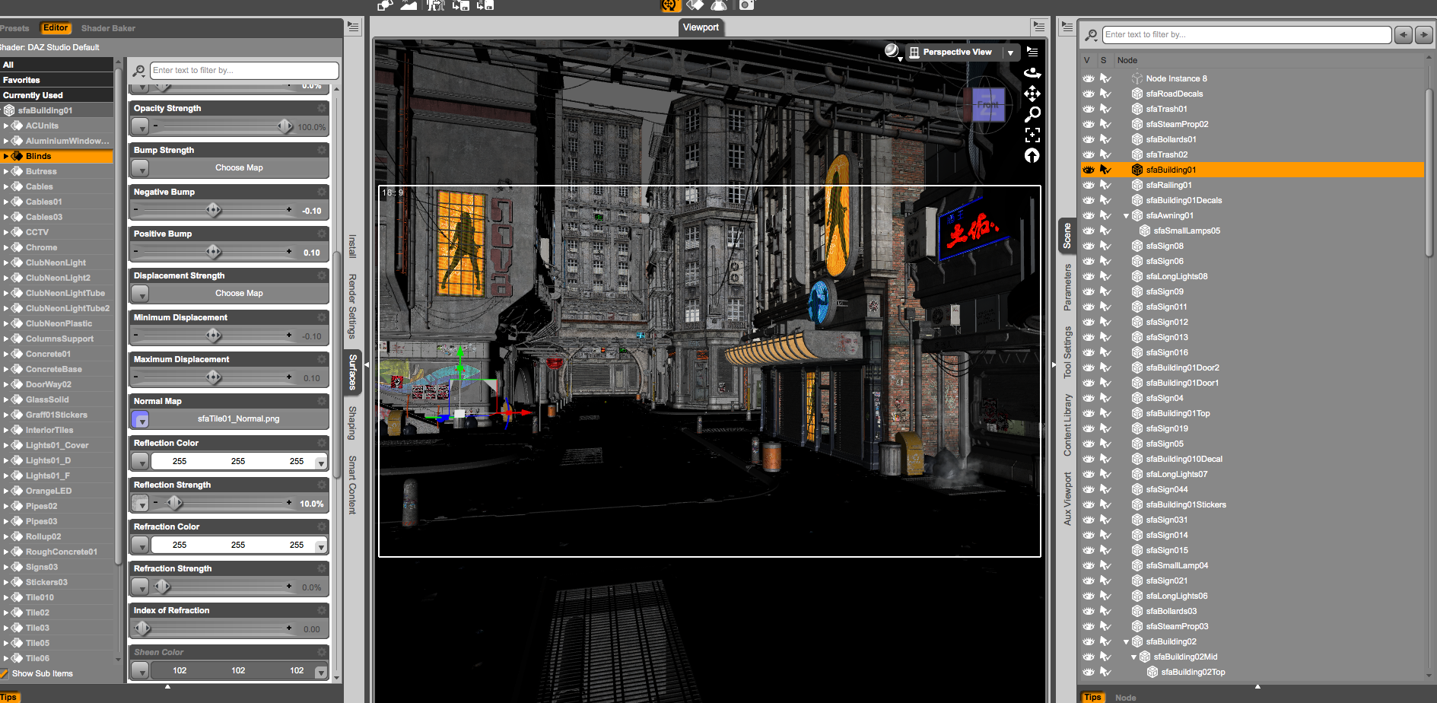Open pane options menu beside Shader Baker tab

coord(353,27)
